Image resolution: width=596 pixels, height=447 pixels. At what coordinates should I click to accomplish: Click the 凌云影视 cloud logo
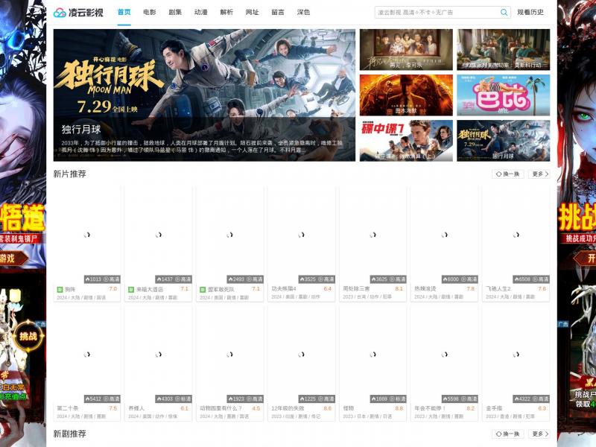point(78,13)
